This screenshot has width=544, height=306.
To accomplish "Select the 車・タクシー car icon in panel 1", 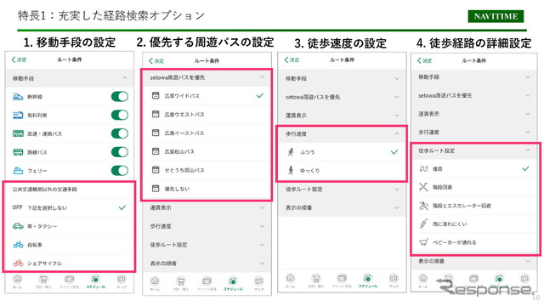I will (18, 226).
